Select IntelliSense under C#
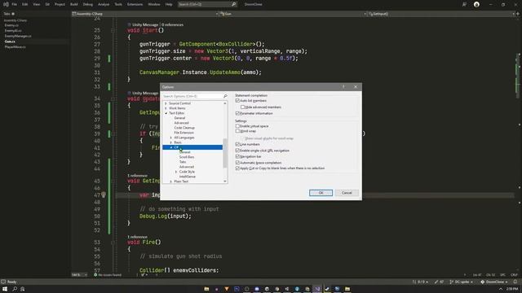Viewport: 522px width, 293px height. coord(187,177)
